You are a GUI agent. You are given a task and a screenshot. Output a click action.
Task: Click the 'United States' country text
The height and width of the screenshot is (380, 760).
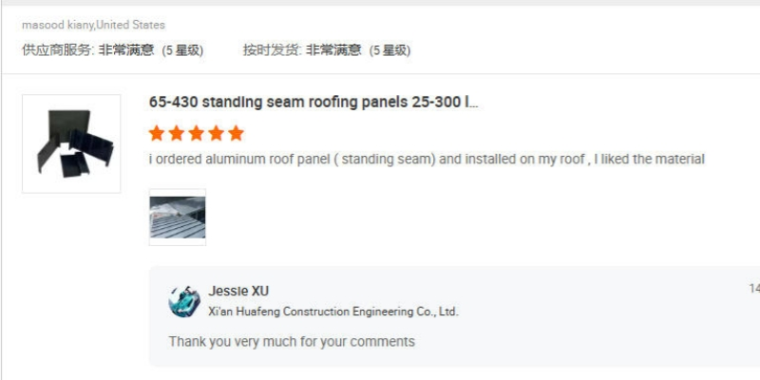(x=130, y=25)
